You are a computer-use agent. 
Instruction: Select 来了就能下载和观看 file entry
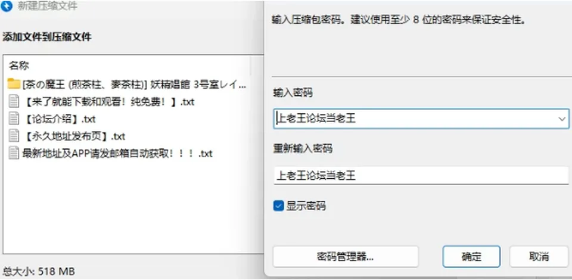pyautogui.click(x=101, y=101)
